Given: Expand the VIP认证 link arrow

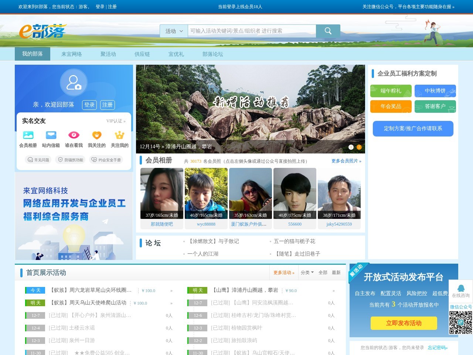Looking at the screenshot, I should 116,121.
